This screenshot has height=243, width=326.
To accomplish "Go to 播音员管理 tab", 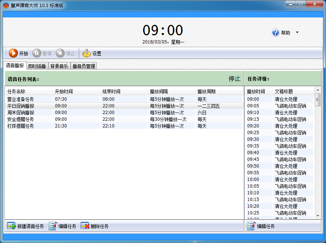I will (x=84, y=66).
